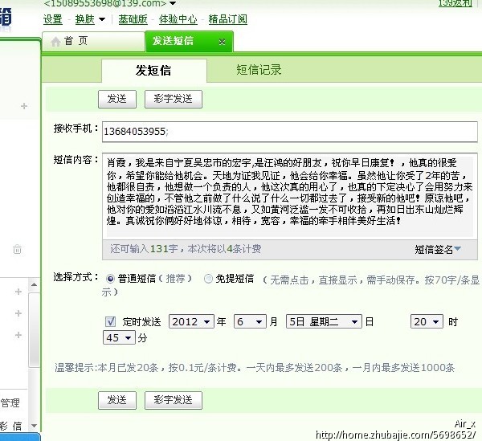Open the month 6 dropdown
Viewport: 482px width, 441px height.
click(x=250, y=322)
